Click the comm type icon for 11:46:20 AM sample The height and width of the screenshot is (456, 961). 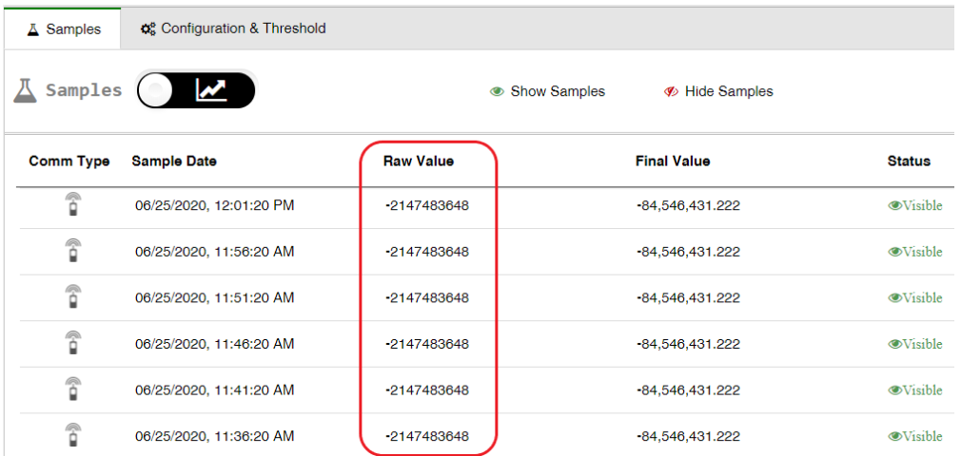[x=73, y=343]
